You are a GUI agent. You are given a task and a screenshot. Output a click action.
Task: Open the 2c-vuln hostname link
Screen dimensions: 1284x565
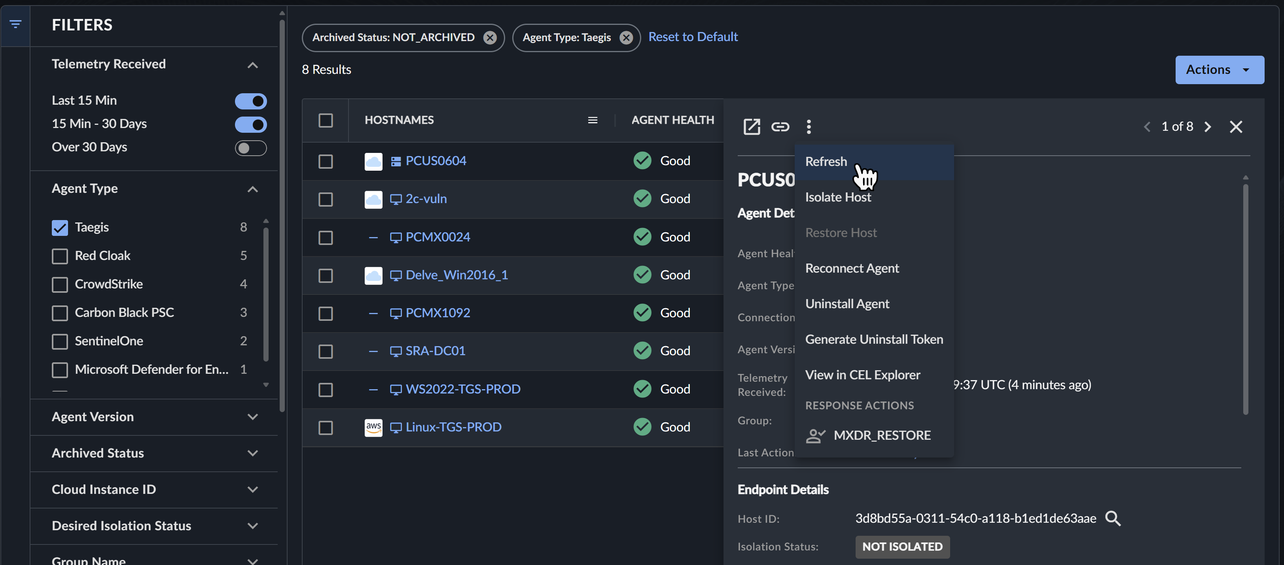coord(426,199)
